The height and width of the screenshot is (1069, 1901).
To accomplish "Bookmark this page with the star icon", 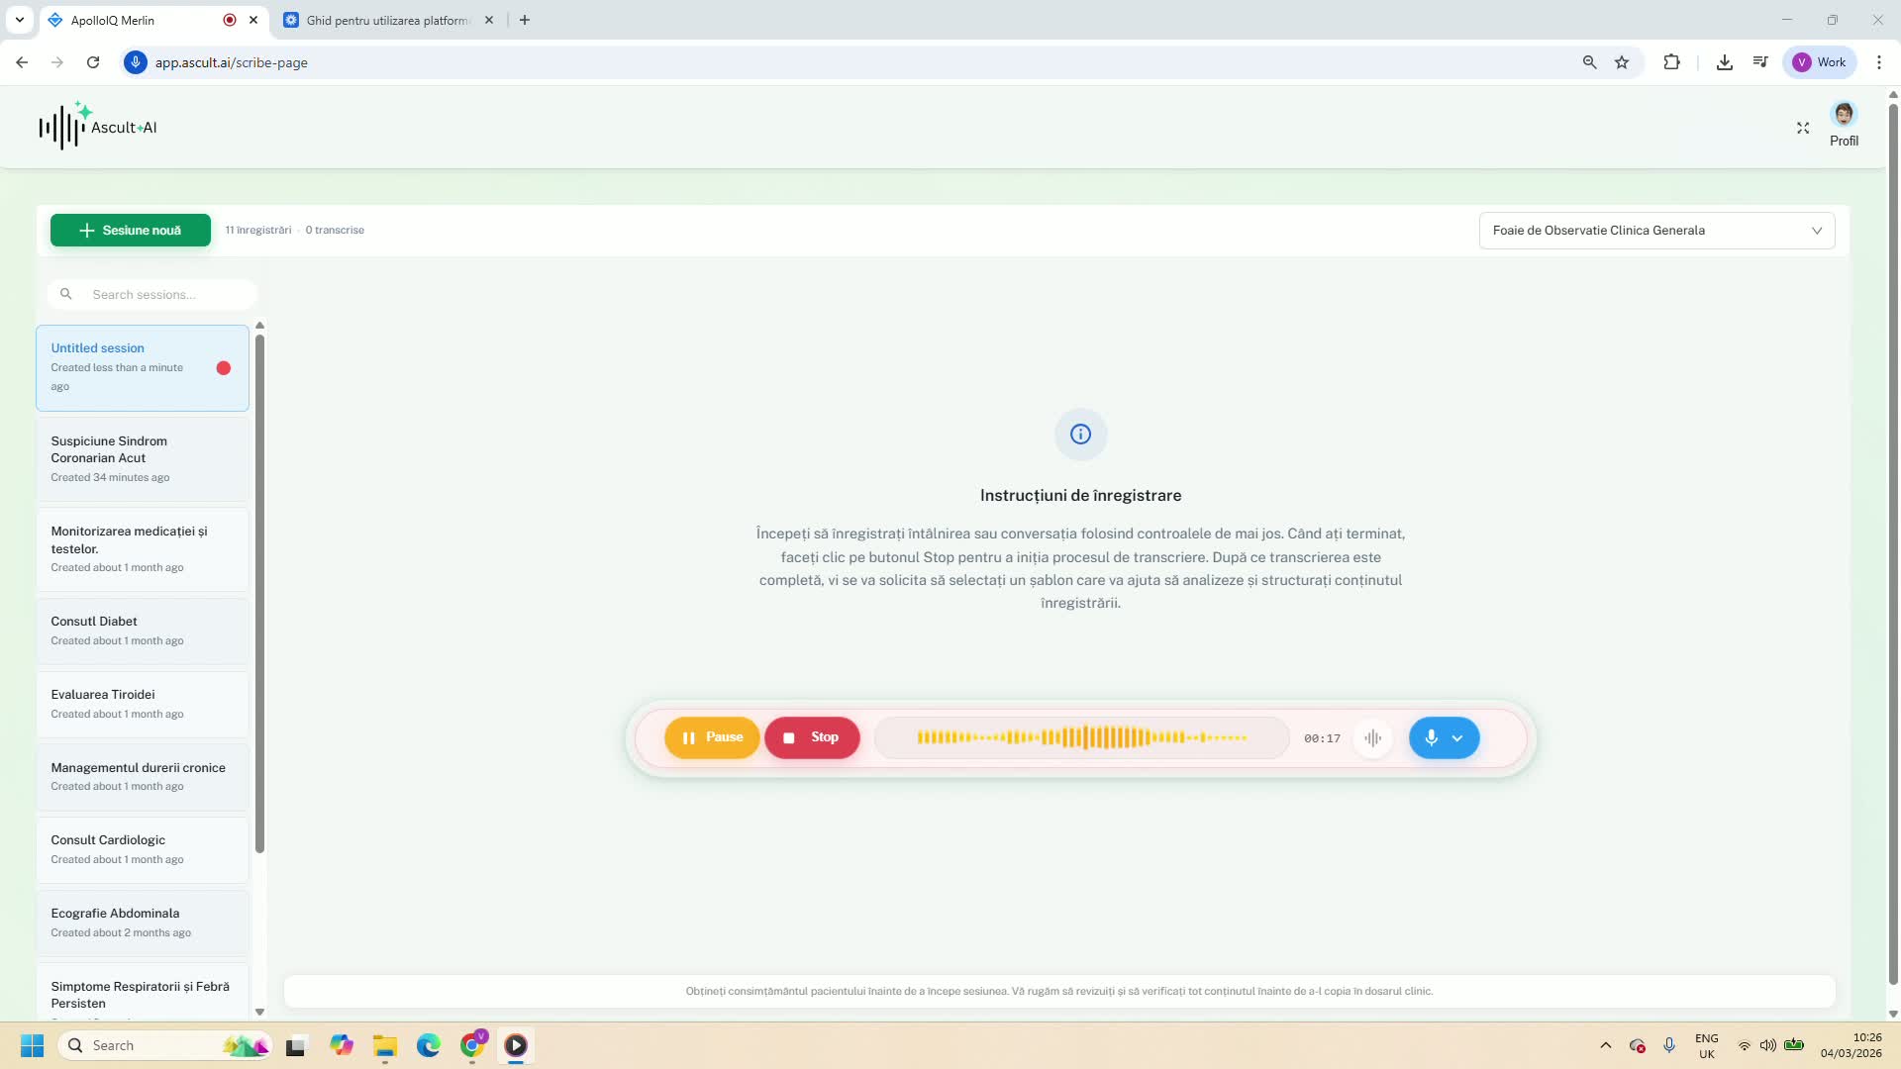I will [1622, 62].
